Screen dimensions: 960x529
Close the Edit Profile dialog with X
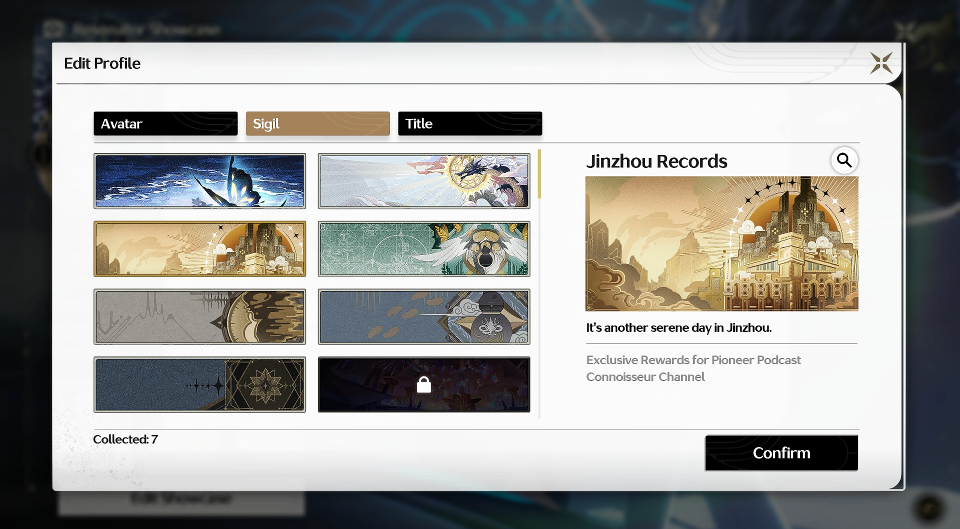point(881,63)
